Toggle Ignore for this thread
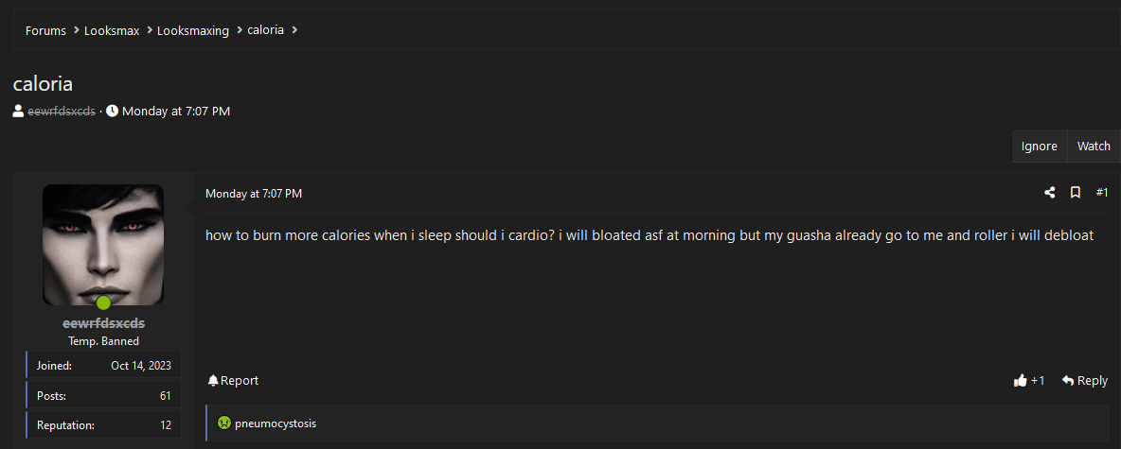Screen dimensions: 1121x449 (1039, 146)
